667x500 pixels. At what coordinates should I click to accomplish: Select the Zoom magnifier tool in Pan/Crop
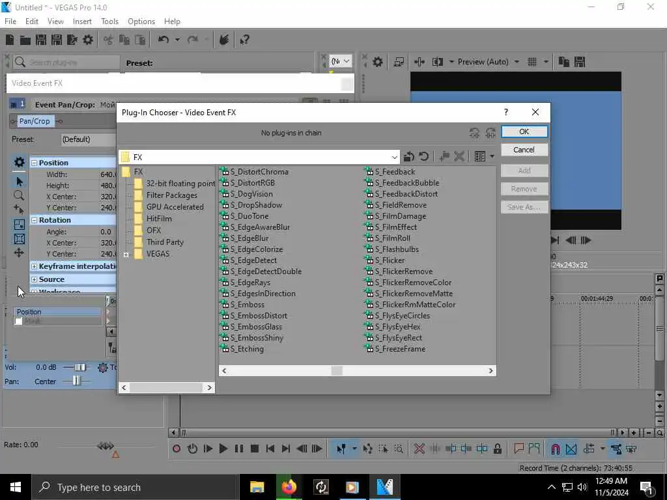[x=19, y=195]
